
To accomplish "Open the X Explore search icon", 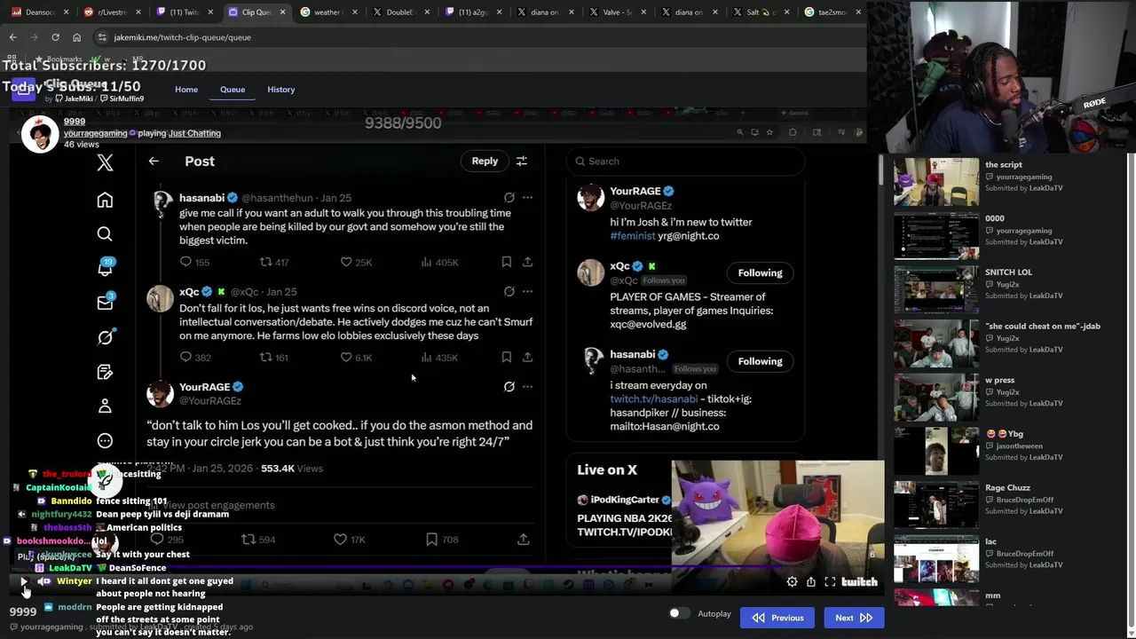I will click(105, 234).
